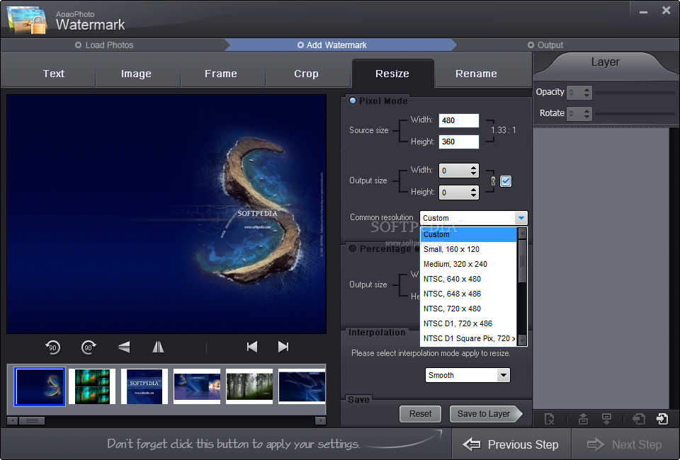Open the Crop tab
This screenshot has height=460, width=680.
(x=306, y=74)
